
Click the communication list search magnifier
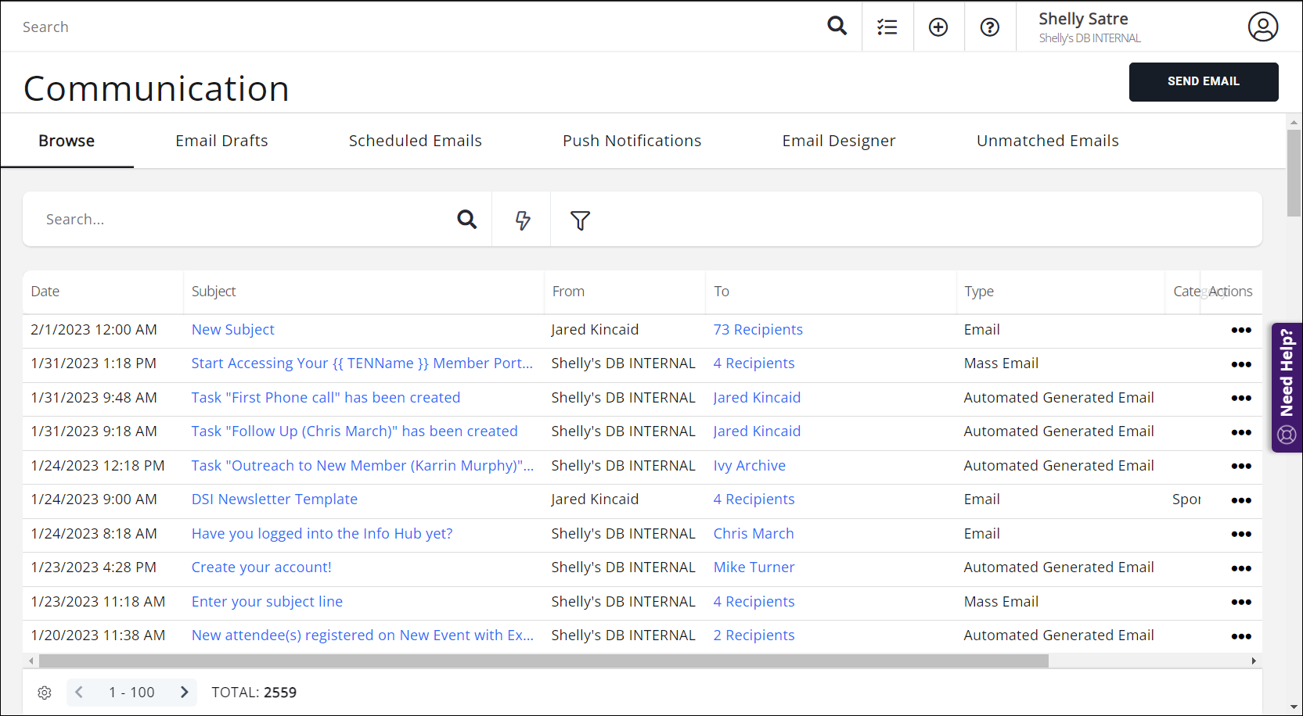(466, 220)
